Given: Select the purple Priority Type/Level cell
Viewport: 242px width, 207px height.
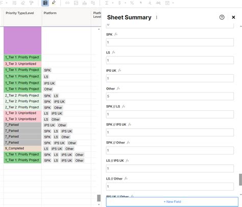Looking at the screenshot, I should pyautogui.click(x=22, y=41).
